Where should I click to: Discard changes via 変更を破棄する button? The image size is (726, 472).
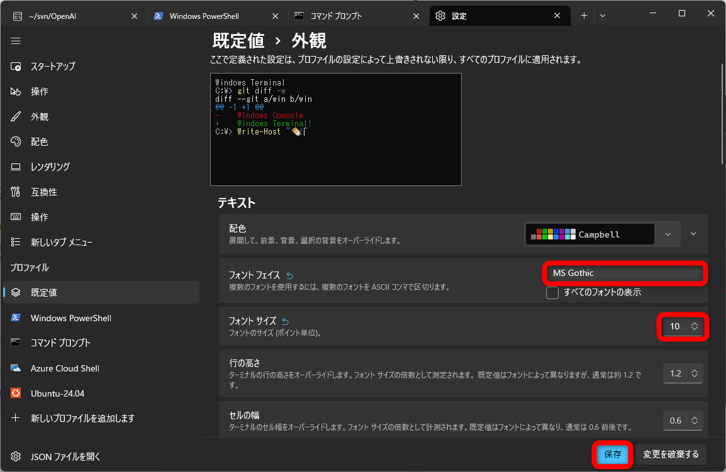[x=671, y=454]
